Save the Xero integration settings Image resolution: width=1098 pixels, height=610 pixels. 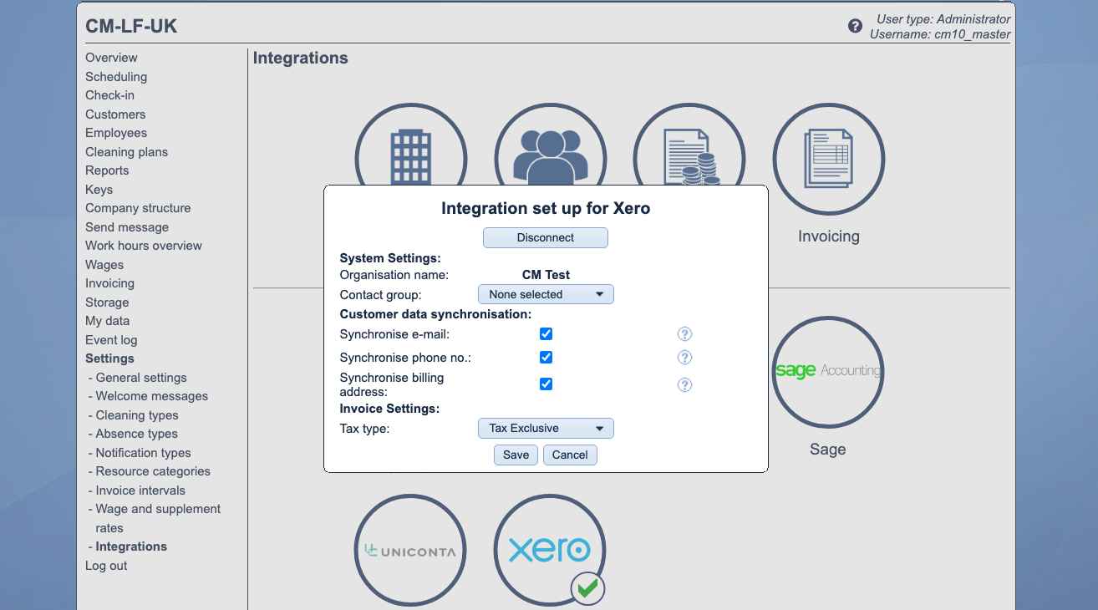pyautogui.click(x=516, y=455)
